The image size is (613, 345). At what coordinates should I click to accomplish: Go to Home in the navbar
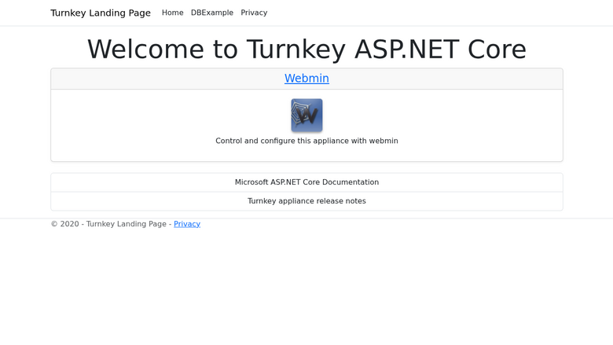pos(172,13)
